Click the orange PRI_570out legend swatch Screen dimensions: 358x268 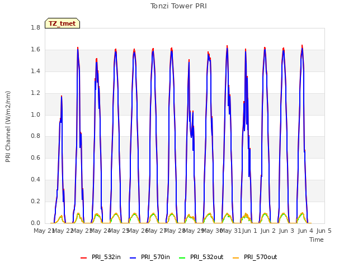(235, 258)
